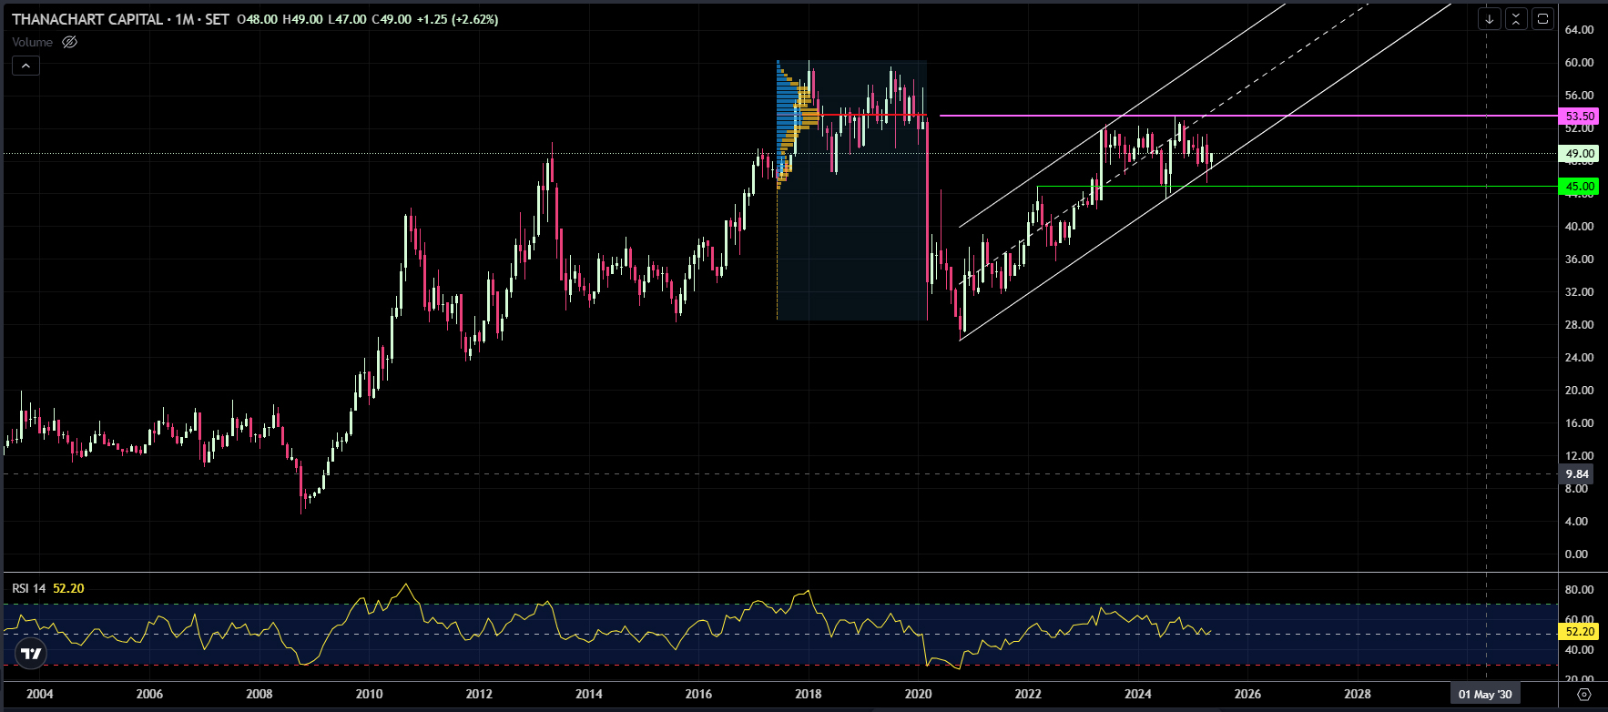The image size is (1608, 712).
Task: Collapse the main chart pane
Action: (1516, 18)
